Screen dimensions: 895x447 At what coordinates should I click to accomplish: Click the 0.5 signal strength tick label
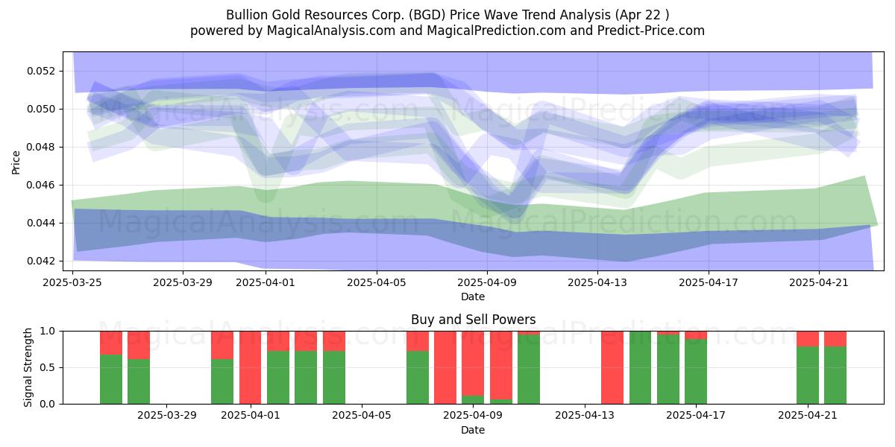(x=48, y=367)
